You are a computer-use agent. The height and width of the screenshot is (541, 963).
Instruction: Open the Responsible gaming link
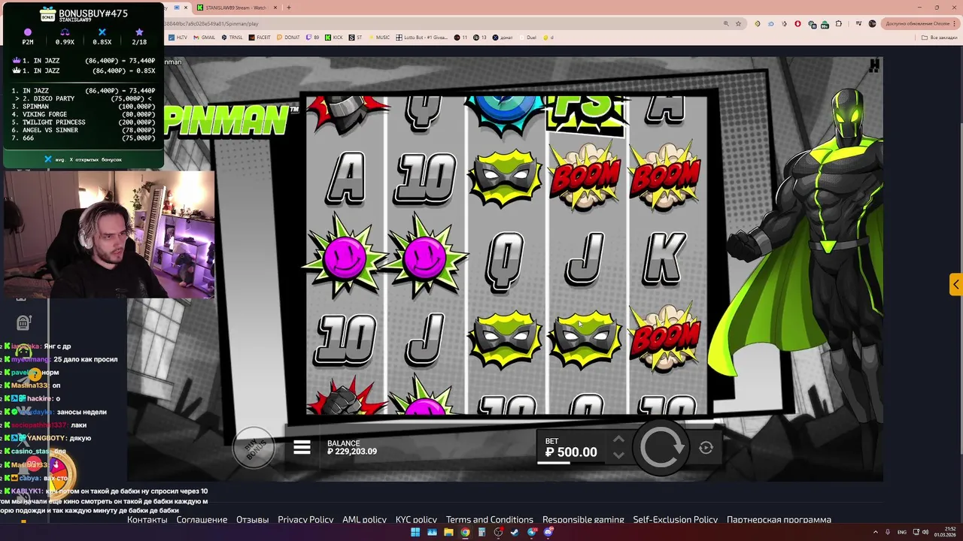583,519
